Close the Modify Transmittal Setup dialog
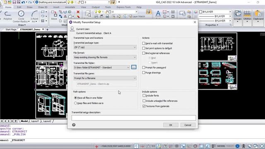Viewport: 265px width, 149px height. tap(195, 22)
